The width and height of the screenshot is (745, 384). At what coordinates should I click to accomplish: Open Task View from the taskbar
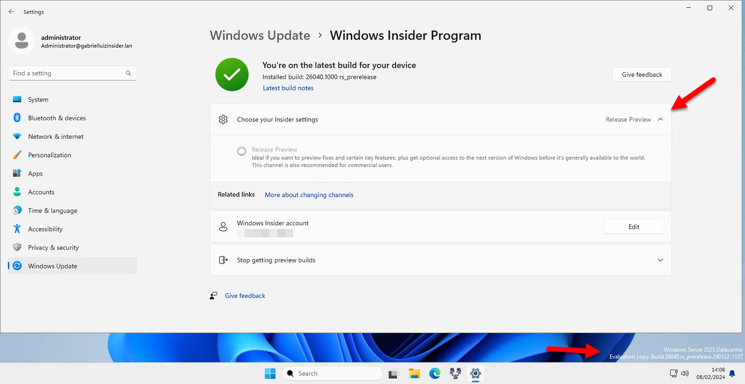(x=394, y=373)
